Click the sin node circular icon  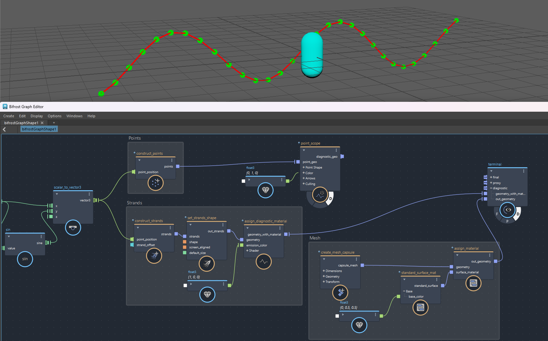[x=25, y=259]
